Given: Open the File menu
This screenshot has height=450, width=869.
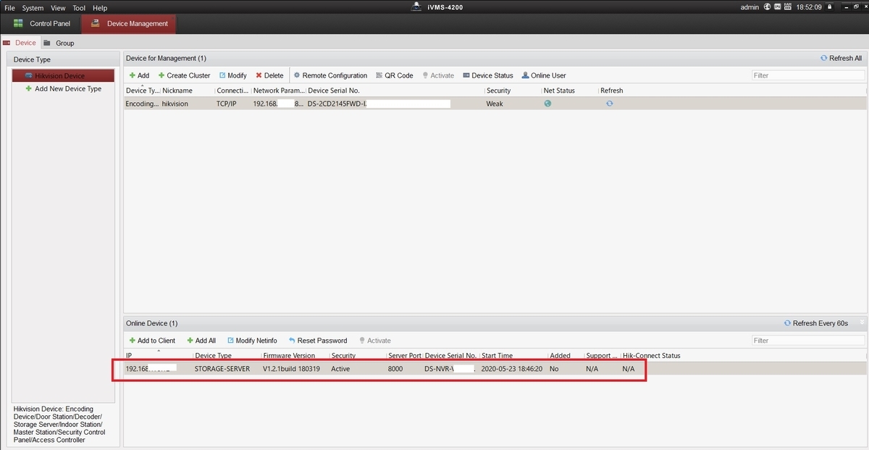Looking at the screenshot, I should tap(9, 8).
